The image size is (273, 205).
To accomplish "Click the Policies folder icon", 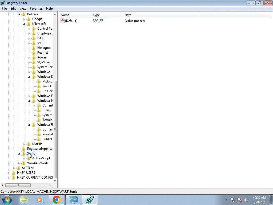I will [x=24, y=14].
